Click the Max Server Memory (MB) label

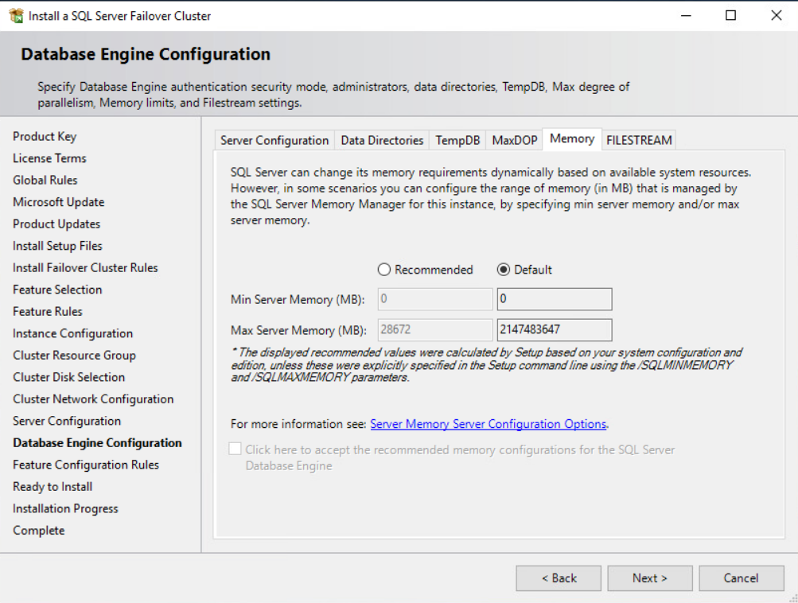click(x=298, y=330)
